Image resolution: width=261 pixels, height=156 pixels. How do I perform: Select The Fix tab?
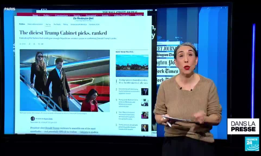[48, 24]
